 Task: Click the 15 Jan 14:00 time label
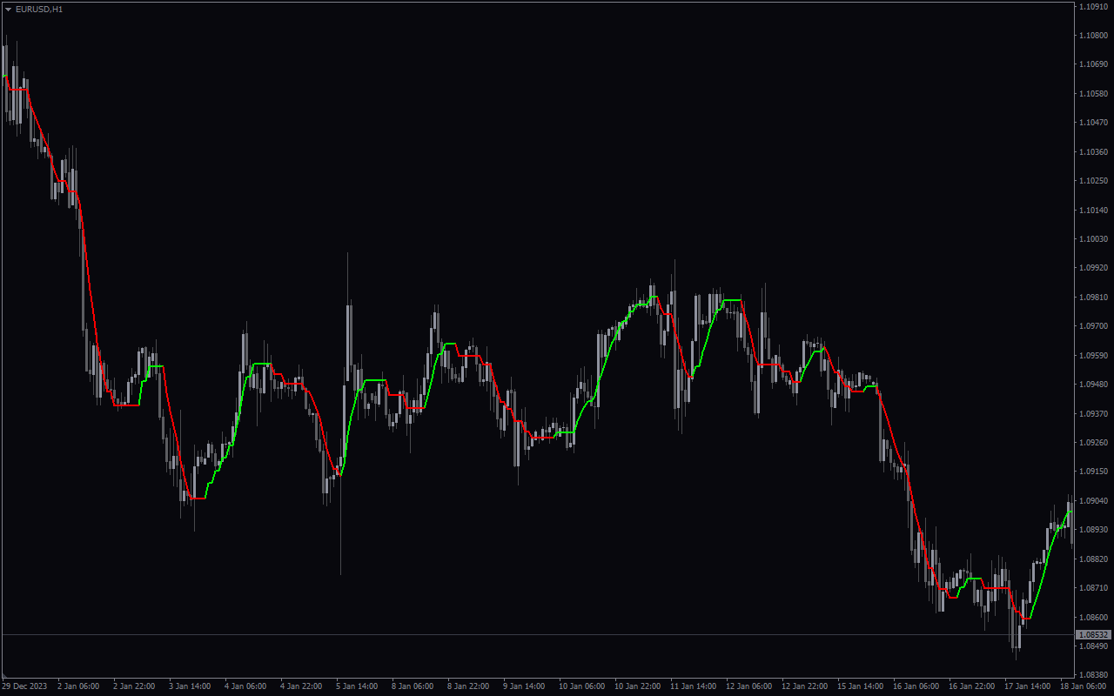tap(860, 686)
